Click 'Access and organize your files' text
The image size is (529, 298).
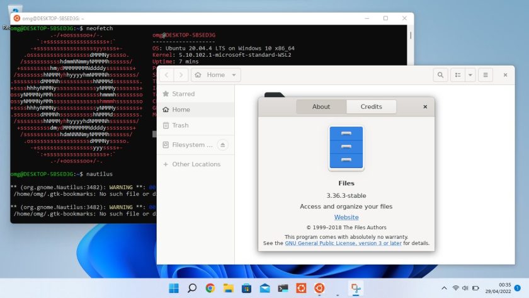pyautogui.click(x=346, y=206)
